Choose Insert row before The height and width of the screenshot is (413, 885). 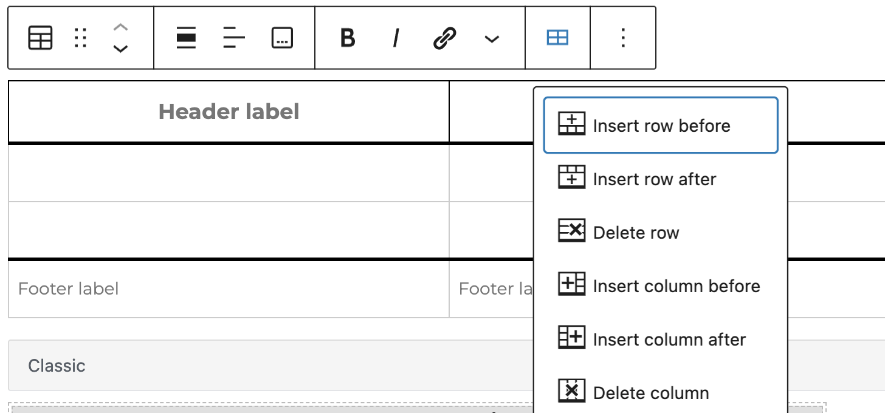[x=661, y=125]
